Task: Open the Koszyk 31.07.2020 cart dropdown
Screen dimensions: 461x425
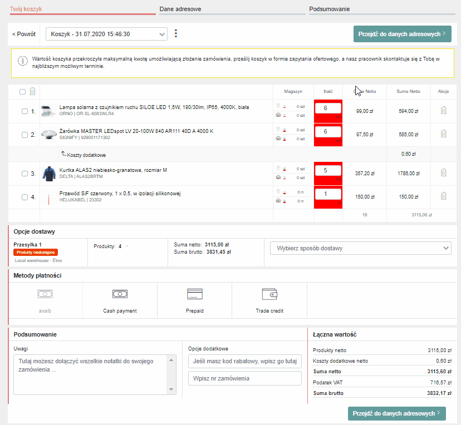Action: [107, 34]
